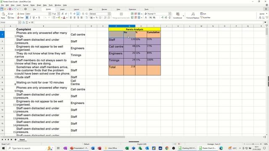Toggle Align Left horizontal alignment
This screenshot has width=269, height=151.
(x=71, y=18)
